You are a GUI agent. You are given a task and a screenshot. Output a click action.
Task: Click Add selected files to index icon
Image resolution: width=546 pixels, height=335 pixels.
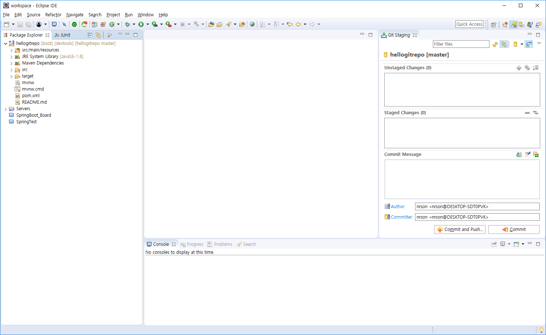pyautogui.click(x=519, y=68)
